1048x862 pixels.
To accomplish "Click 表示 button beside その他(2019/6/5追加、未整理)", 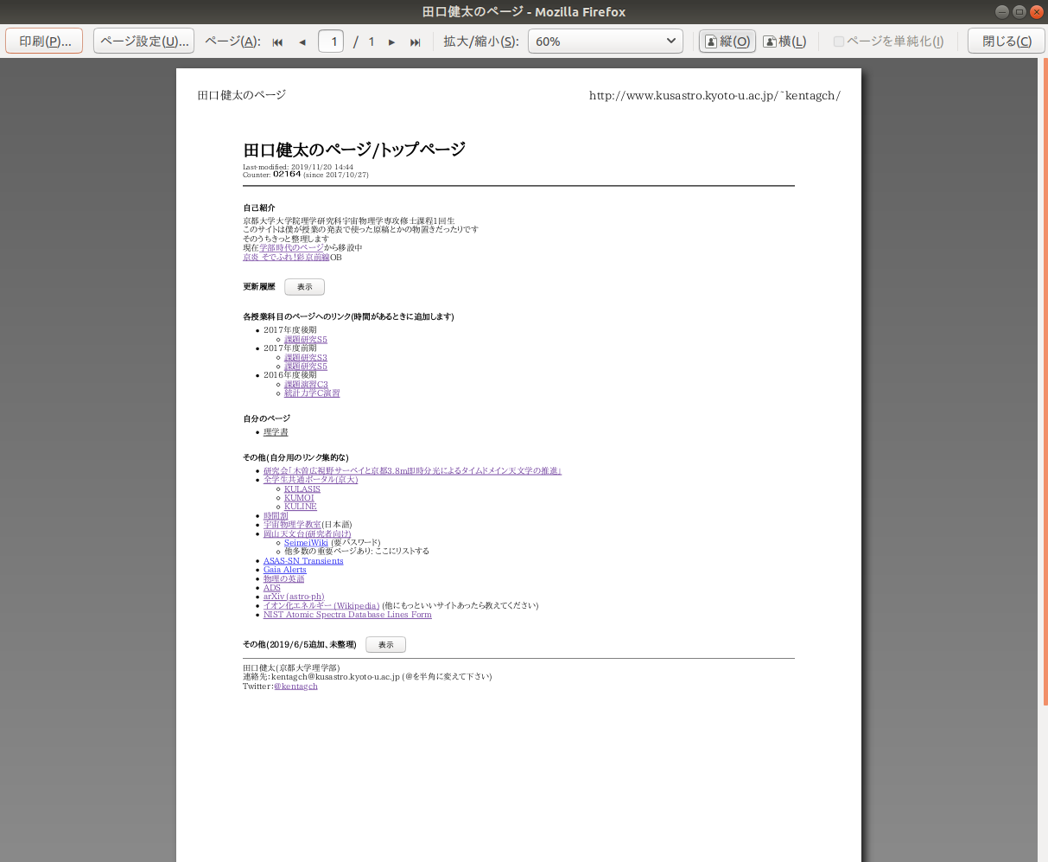I will (x=385, y=645).
